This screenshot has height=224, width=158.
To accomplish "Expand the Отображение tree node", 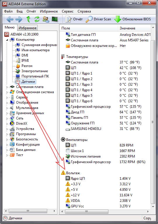I will pos(7,103).
